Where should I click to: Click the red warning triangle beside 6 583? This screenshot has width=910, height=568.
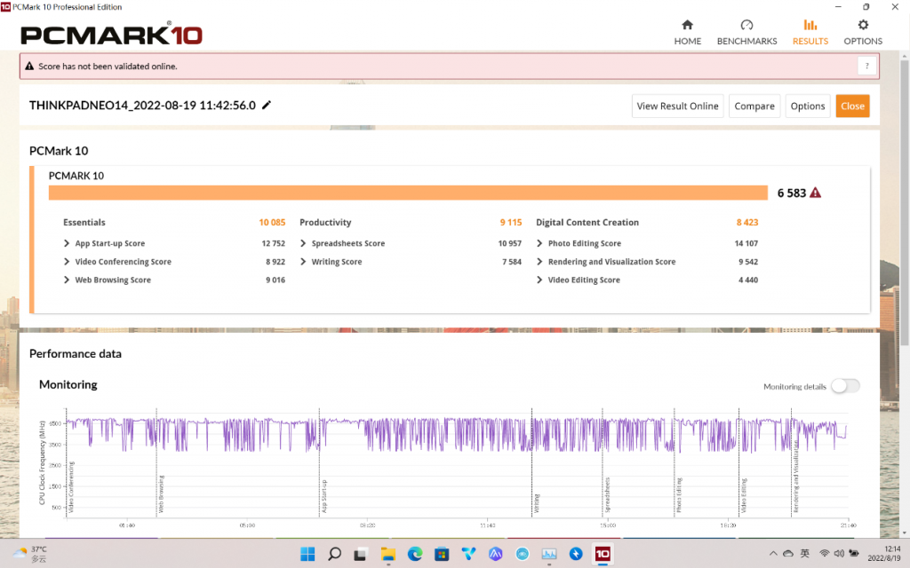(x=816, y=193)
